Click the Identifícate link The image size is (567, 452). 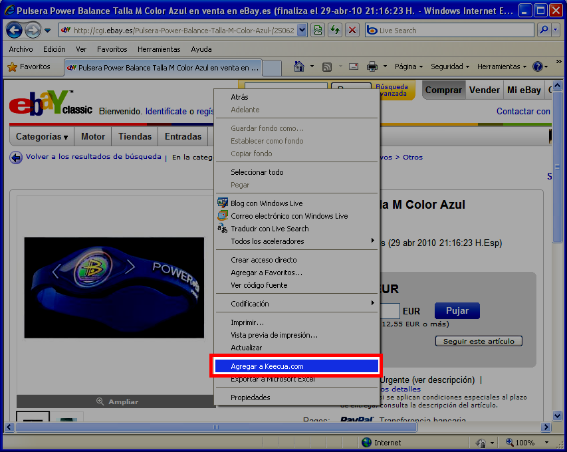(166, 112)
